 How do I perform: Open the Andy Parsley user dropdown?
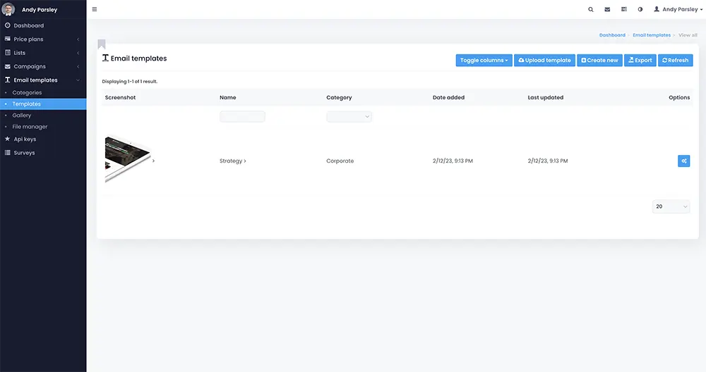678,9
